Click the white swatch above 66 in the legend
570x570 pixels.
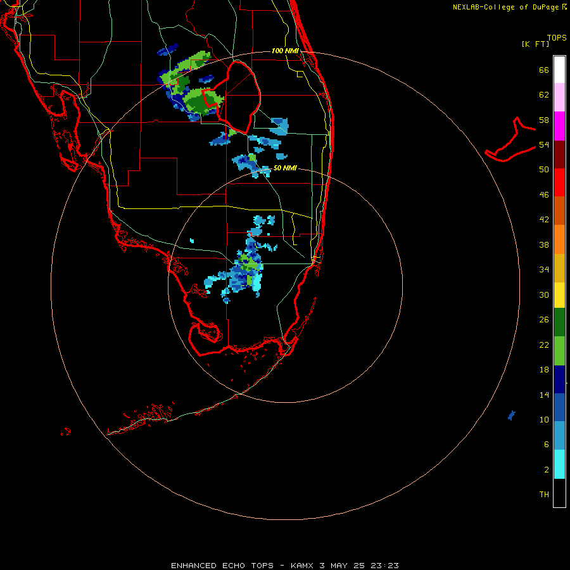pyautogui.click(x=559, y=70)
